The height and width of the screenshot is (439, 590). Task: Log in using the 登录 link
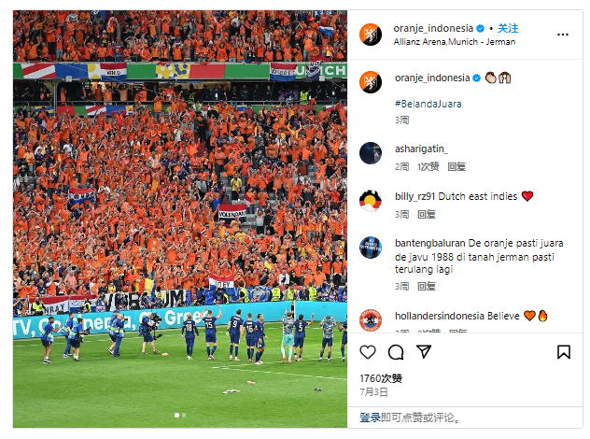[370, 418]
